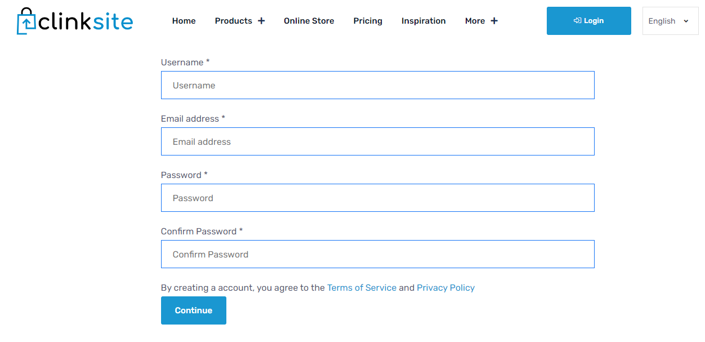Open the Terms of Service link
The width and height of the screenshot is (705, 342).
[362, 288]
